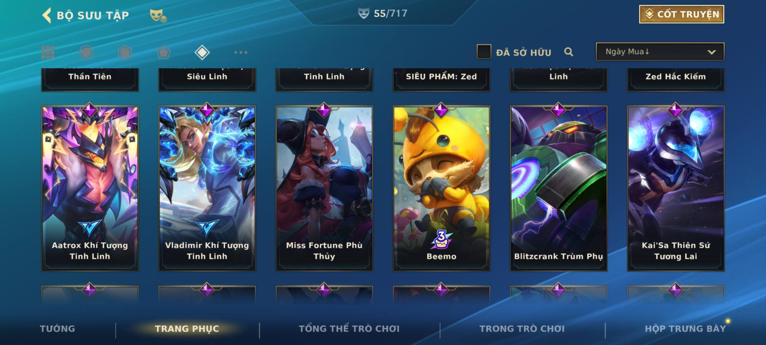Open skin search with magnifier icon
This screenshot has width=766, height=345.
coord(568,52)
